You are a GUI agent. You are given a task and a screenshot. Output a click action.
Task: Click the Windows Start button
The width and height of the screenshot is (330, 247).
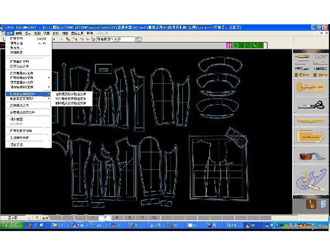12,225
